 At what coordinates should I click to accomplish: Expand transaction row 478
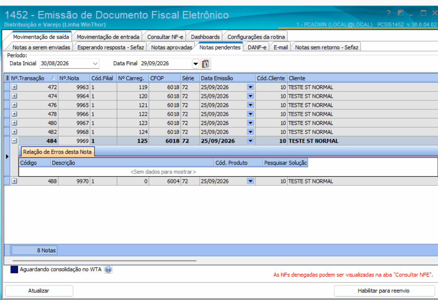pyautogui.click(x=14, y=114)
